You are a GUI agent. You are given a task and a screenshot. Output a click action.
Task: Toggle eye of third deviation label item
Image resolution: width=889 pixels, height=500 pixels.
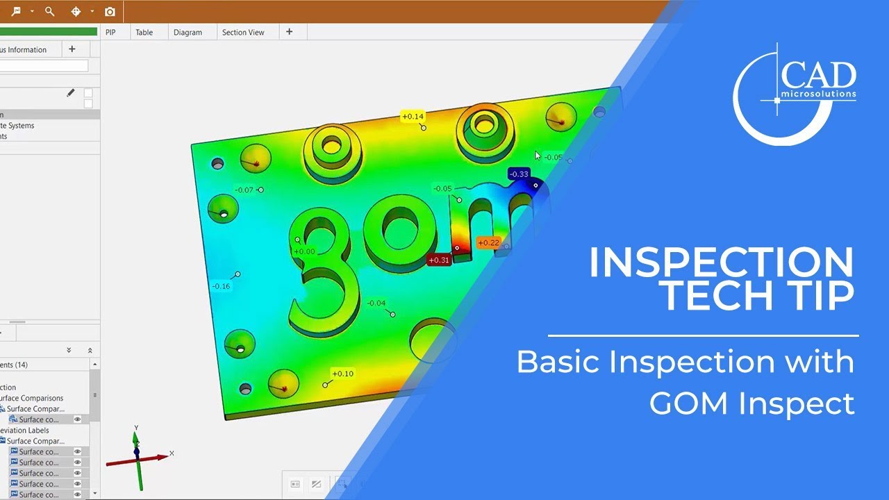click(78, 473)
